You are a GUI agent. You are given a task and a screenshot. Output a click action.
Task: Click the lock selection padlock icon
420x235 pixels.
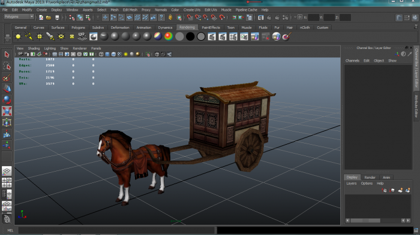click(x=170, y=17)
